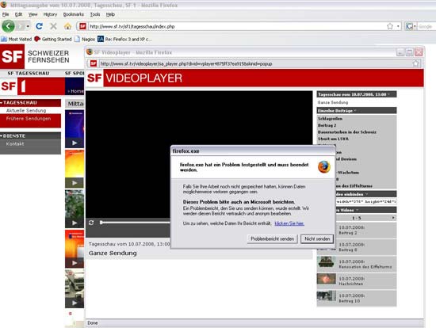Click the star icon in videoplayer address bar

tap(415, 63)
